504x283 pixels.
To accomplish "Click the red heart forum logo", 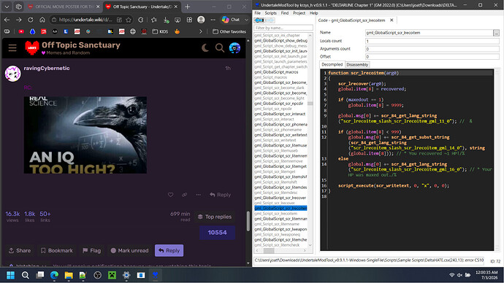I will (32, 48).
